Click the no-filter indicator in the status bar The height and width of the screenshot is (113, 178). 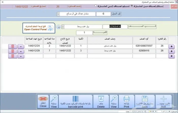139,111
